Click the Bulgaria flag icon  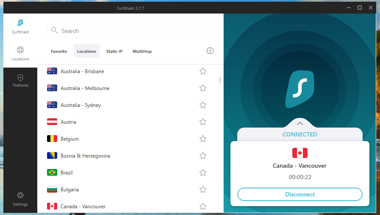tap(52, 189)
